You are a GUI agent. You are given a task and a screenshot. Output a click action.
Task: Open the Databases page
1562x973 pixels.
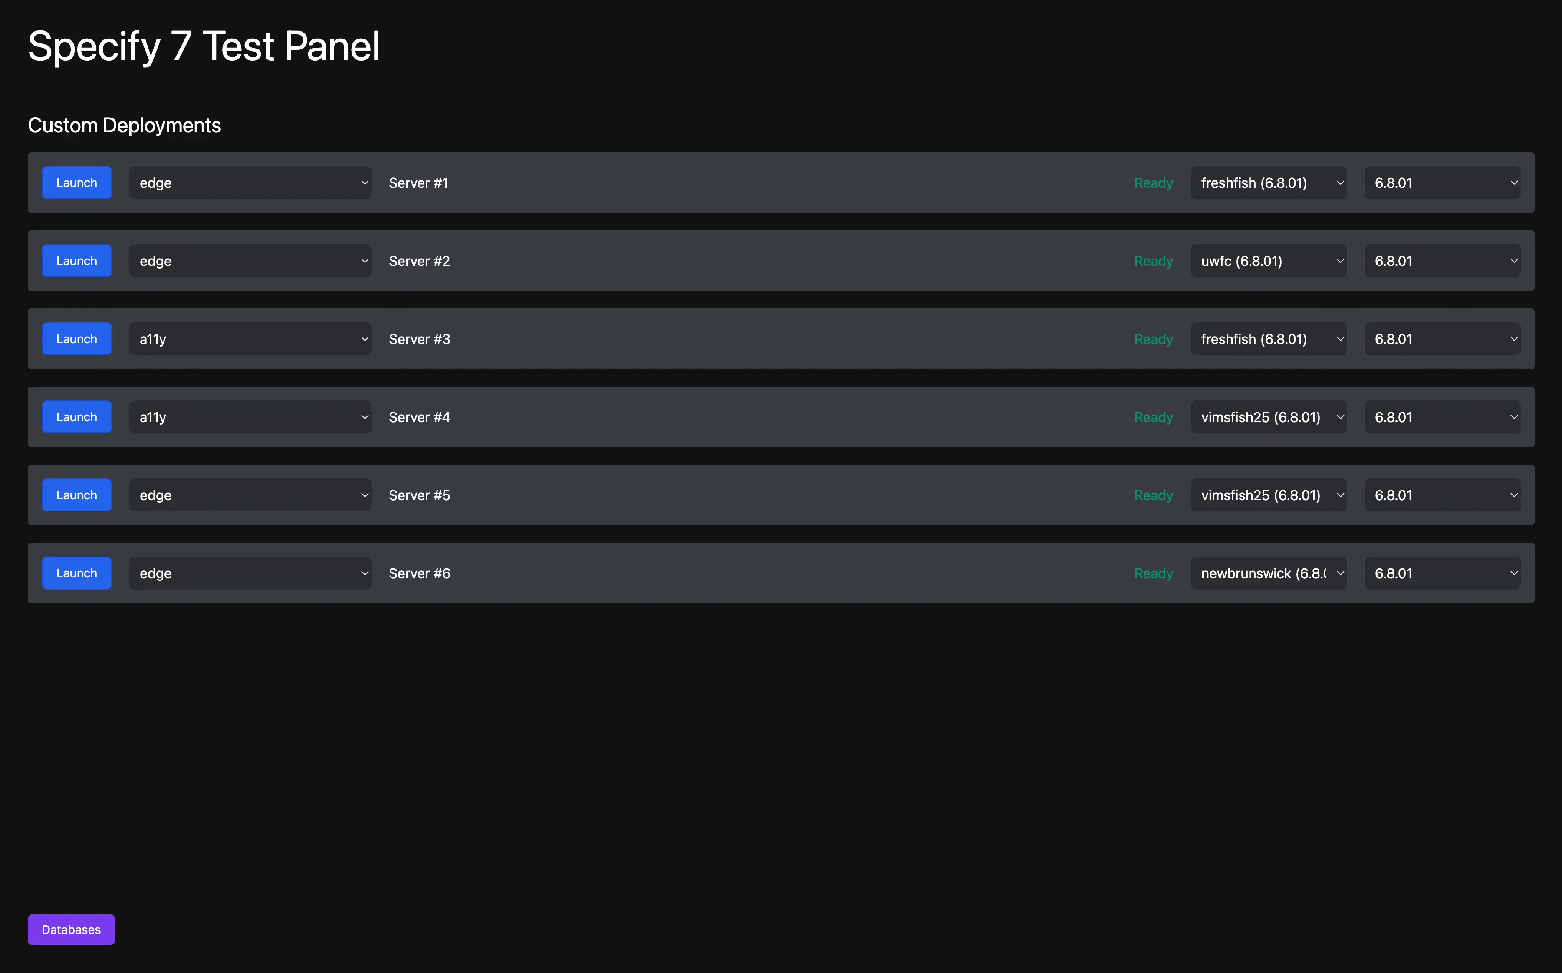click(71, 929)
